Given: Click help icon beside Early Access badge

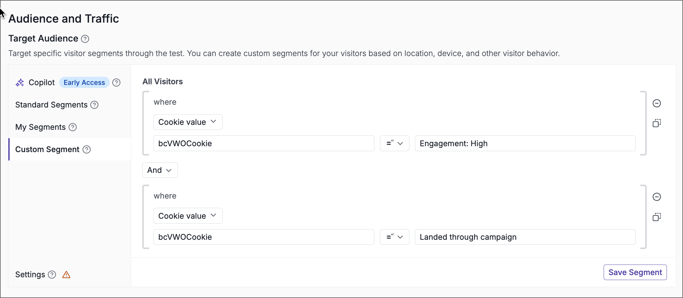Looking at the screenshot, I should coord(116,83).
